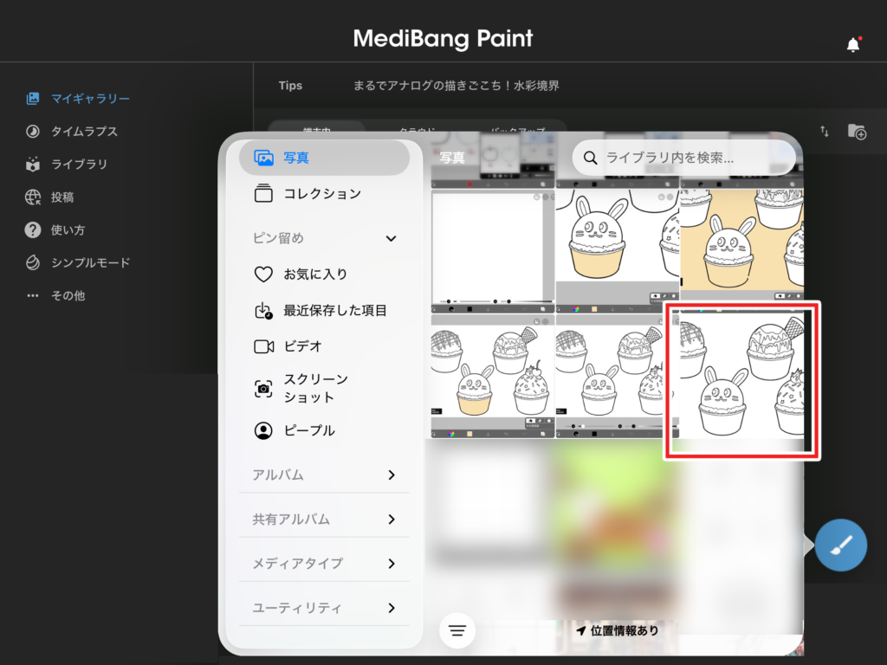
Task: Collapse the ピン留め section
Action: (x=391, y=238)
